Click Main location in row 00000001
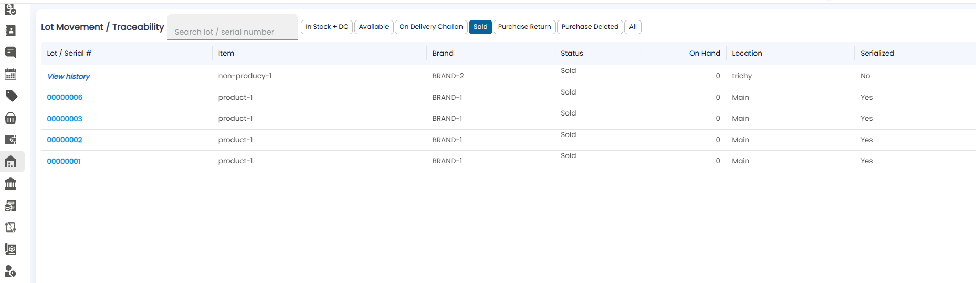The height and width of the screenshot is (283, 976). (x=740, y=161)
